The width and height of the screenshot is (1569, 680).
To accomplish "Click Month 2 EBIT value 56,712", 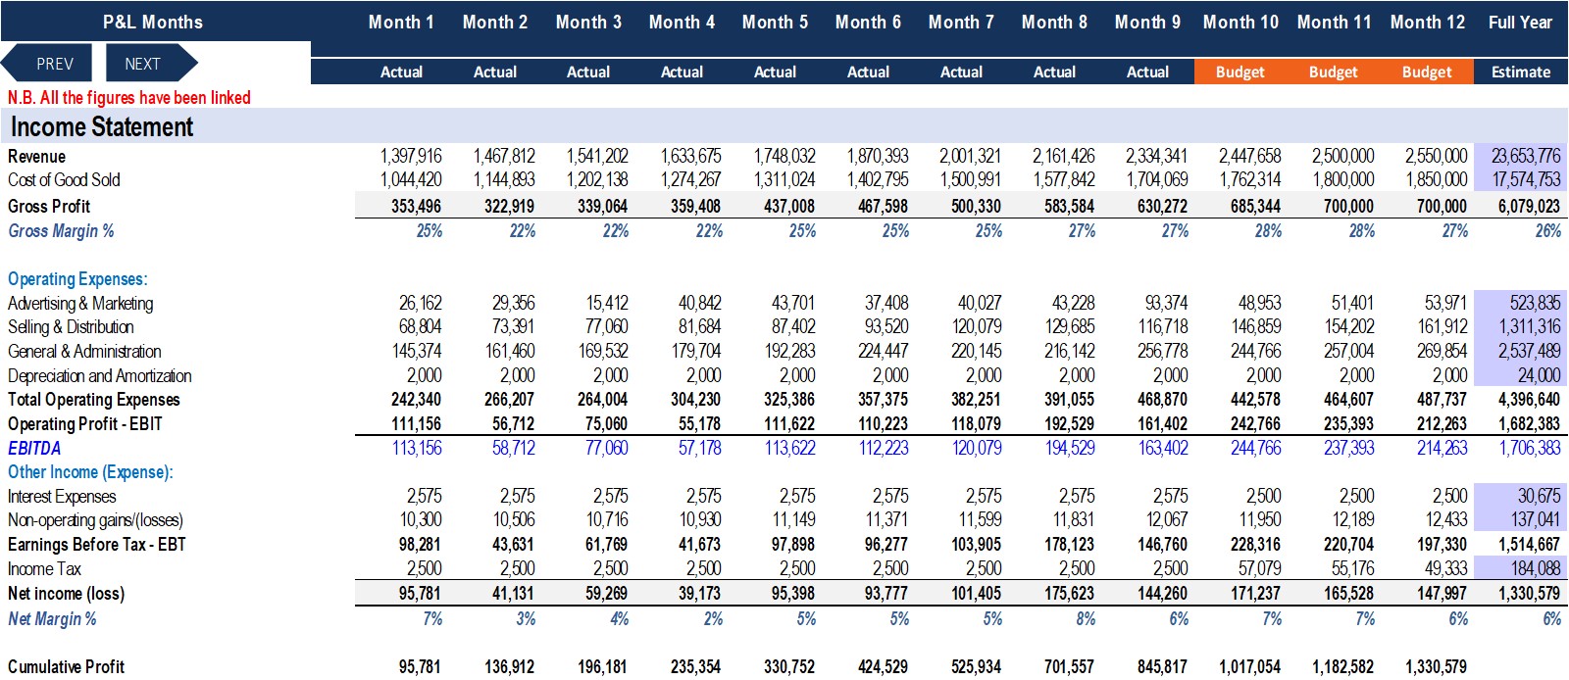I will pyautogui.click(x=514, y=424).
